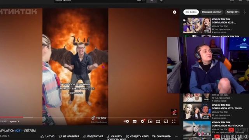
Task: Switch video to miniplayer mode
Action: click(x=150, y=121)
